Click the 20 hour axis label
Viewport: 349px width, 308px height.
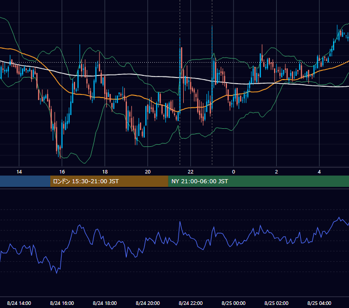pyautogui.click(x=148, y=172)
